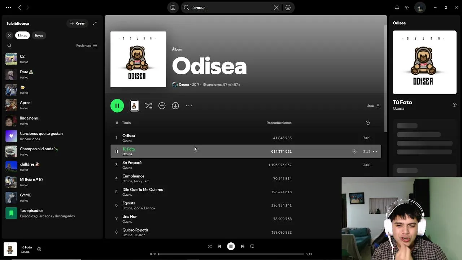This screenshot has width=462, height=260.
Task: Open the chilldres playlist
Action: tap(52, 167)
